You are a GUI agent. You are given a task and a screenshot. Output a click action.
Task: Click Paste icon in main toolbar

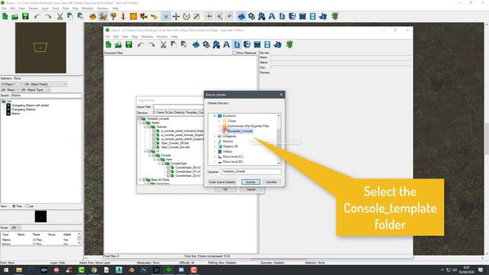click(x=70, y=17)
